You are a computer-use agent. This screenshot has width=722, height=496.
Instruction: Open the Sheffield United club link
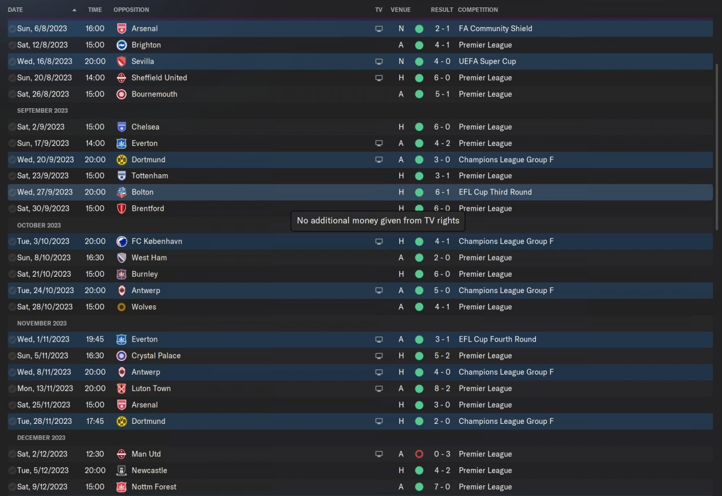tap(159, 78)
